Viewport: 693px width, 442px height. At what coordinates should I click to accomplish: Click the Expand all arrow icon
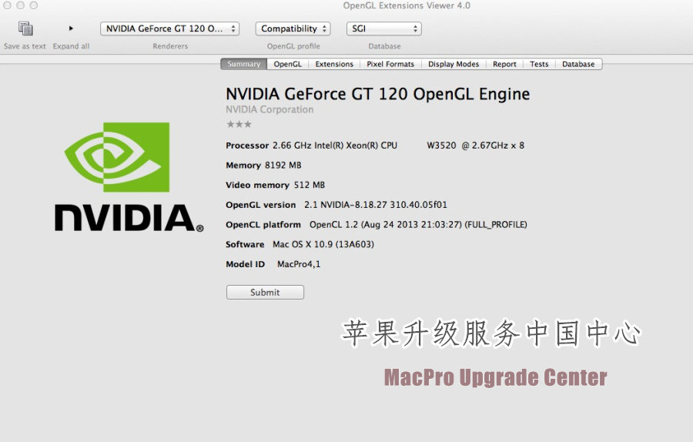point(71,28)
